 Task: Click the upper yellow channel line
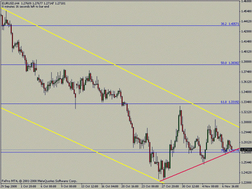point(120,68)
